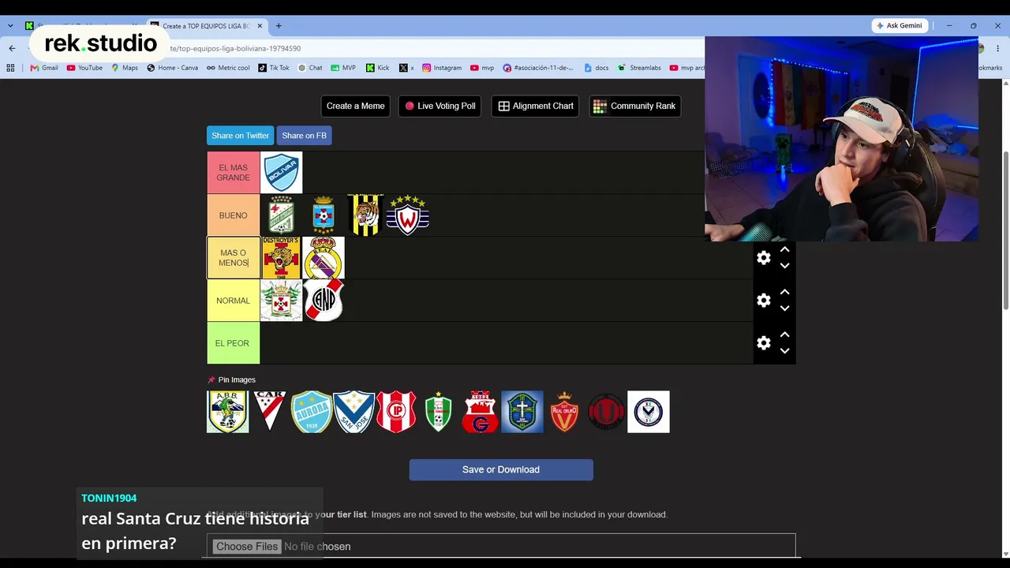
Task: Click the Choose Files upload button
Action: (x=247, y=546)
